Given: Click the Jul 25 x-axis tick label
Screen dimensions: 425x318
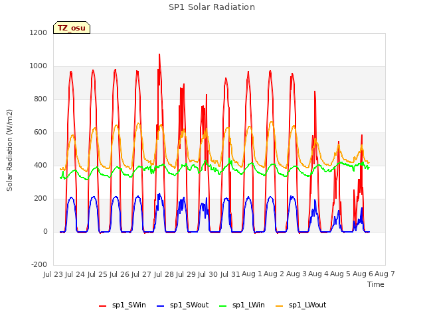Looking at the screenshot, I should (97, 274).
